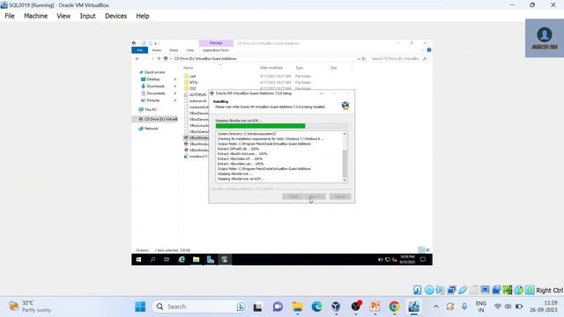Click the install log scroll-up arrow
The height and width of the screenshot is (317, 564).
tap(345, 134)
